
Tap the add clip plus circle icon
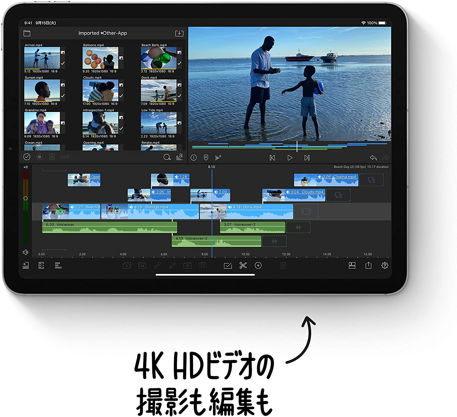[x=258, y=265]
